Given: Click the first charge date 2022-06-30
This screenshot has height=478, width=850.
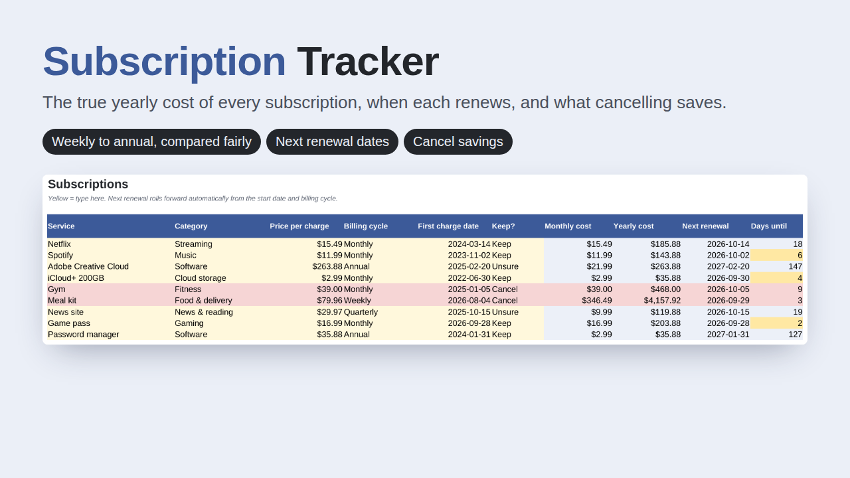Looking at the screenshot, I should [x=454, y=278].
